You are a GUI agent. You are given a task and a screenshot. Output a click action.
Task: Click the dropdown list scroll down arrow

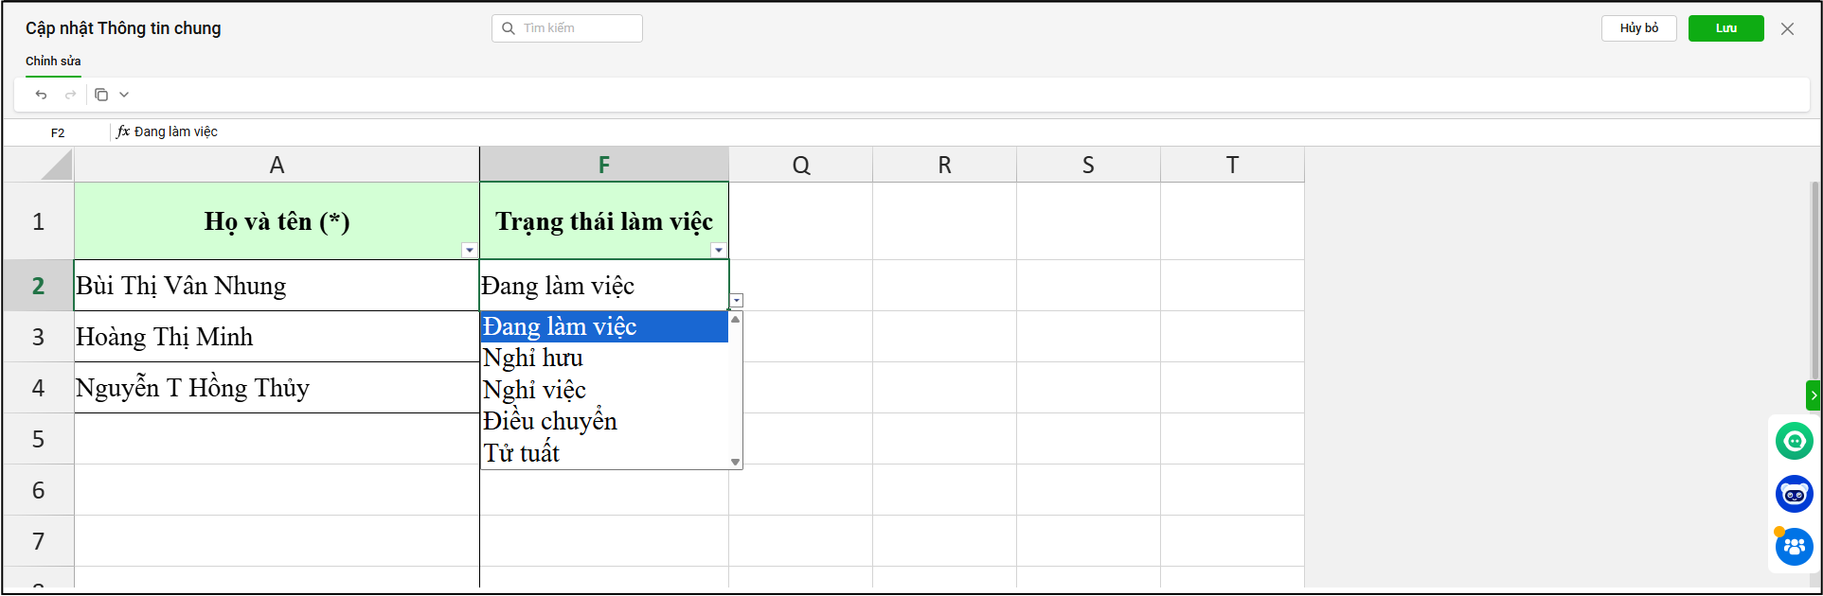point(736,463)
